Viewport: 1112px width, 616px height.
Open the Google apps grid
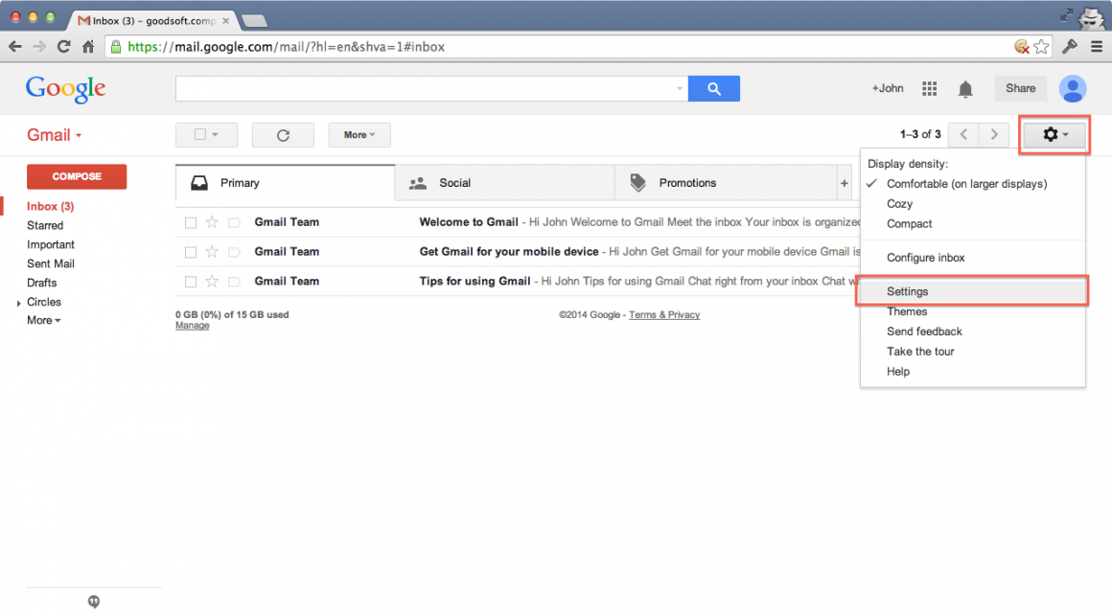[929, 88]
